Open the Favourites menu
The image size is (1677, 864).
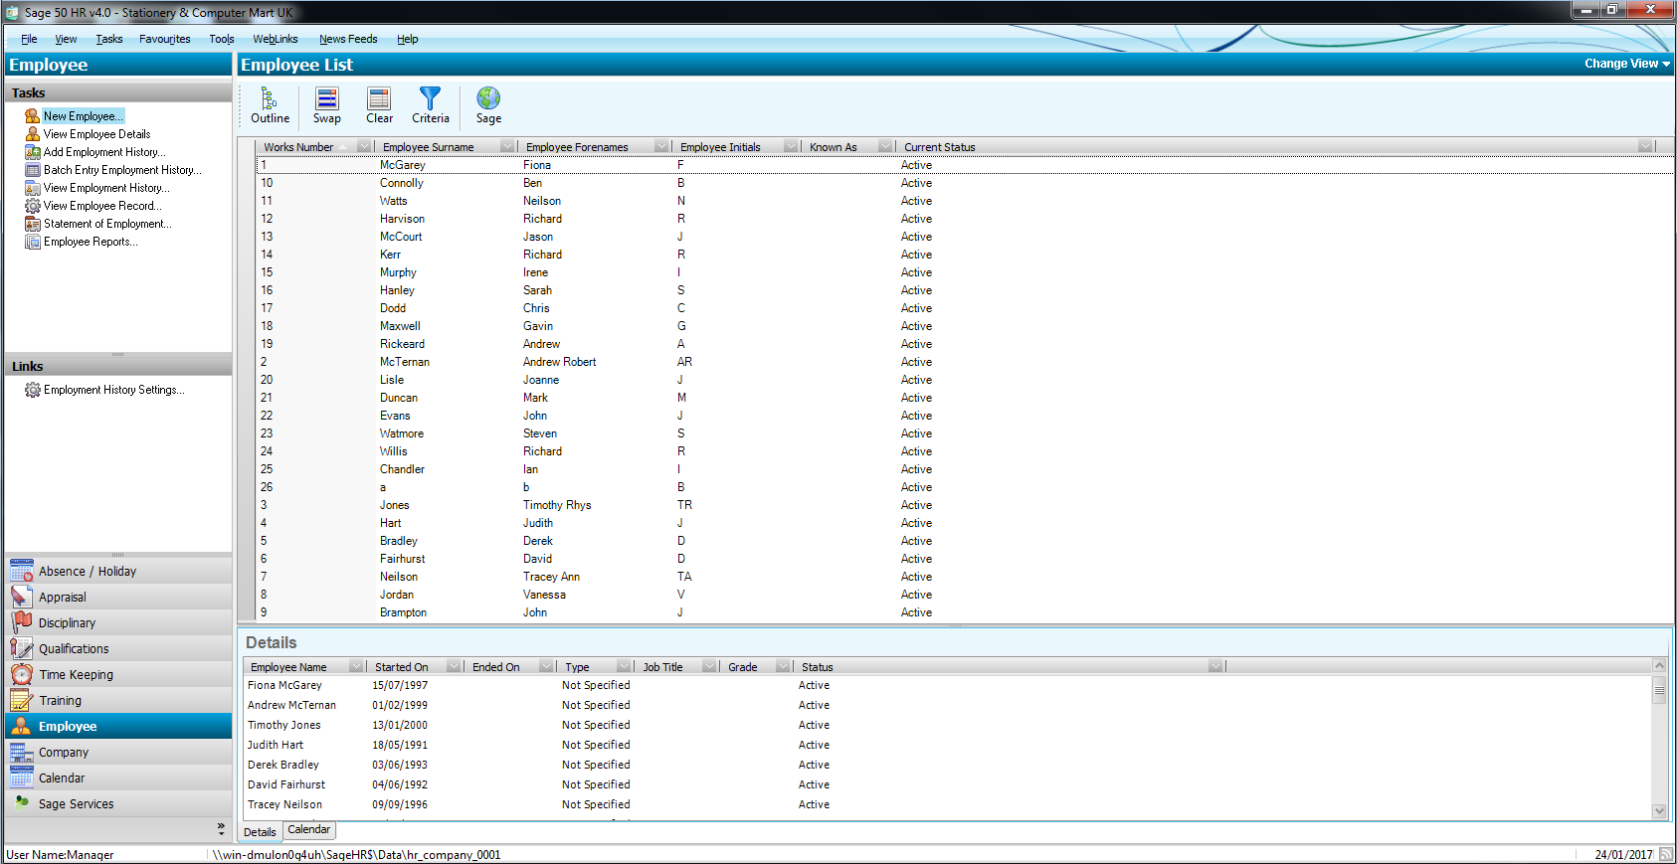tap(165, 39)
